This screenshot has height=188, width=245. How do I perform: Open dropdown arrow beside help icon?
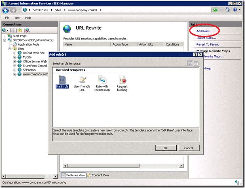(x=239, y=10)
